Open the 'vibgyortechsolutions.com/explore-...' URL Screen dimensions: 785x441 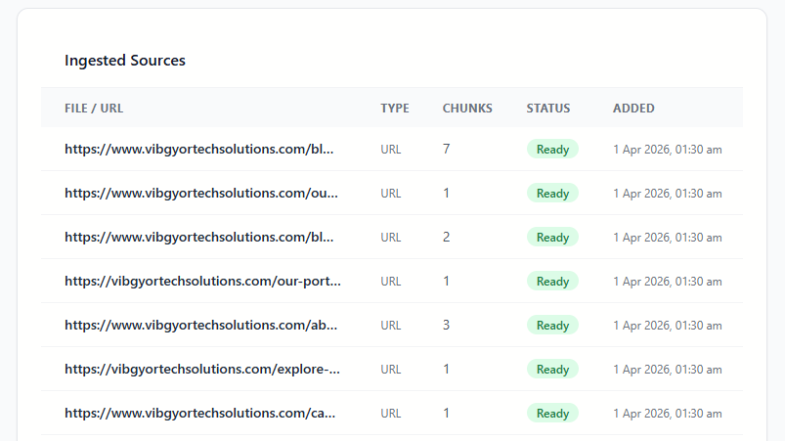(x=202, y=370)
